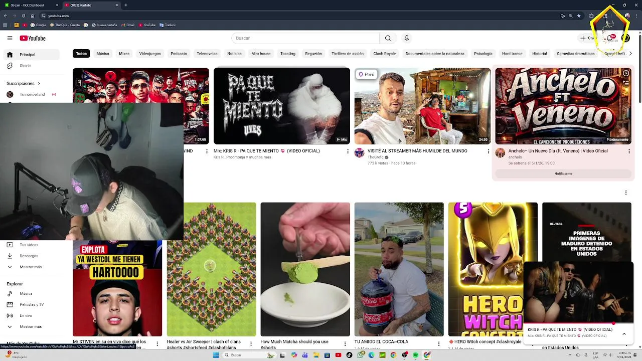Open Spotify from Windows taskbar
642x361 pixels.
(x=416, y=355)
